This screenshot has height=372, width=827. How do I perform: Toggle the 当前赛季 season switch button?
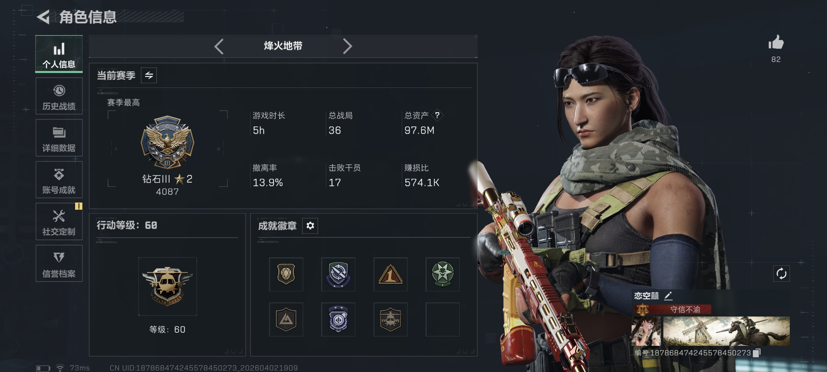pyautogui.click(x=149, y=75)
